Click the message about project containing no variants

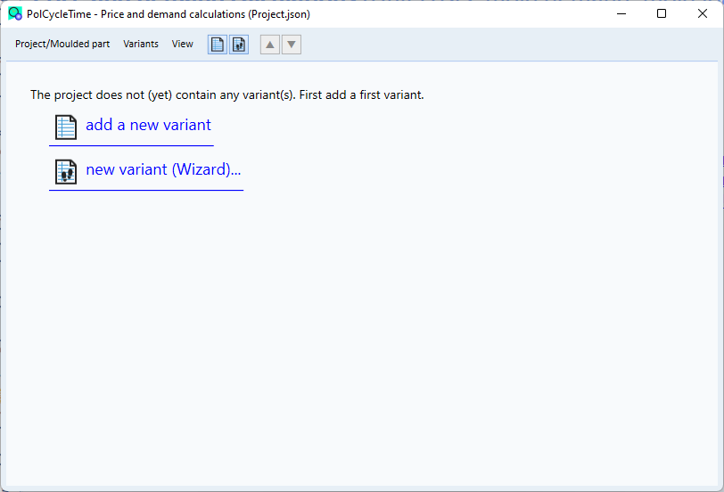click(227, 95)
